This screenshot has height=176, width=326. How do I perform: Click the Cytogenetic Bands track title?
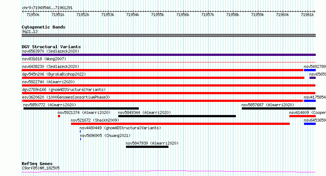click(44, 27)
